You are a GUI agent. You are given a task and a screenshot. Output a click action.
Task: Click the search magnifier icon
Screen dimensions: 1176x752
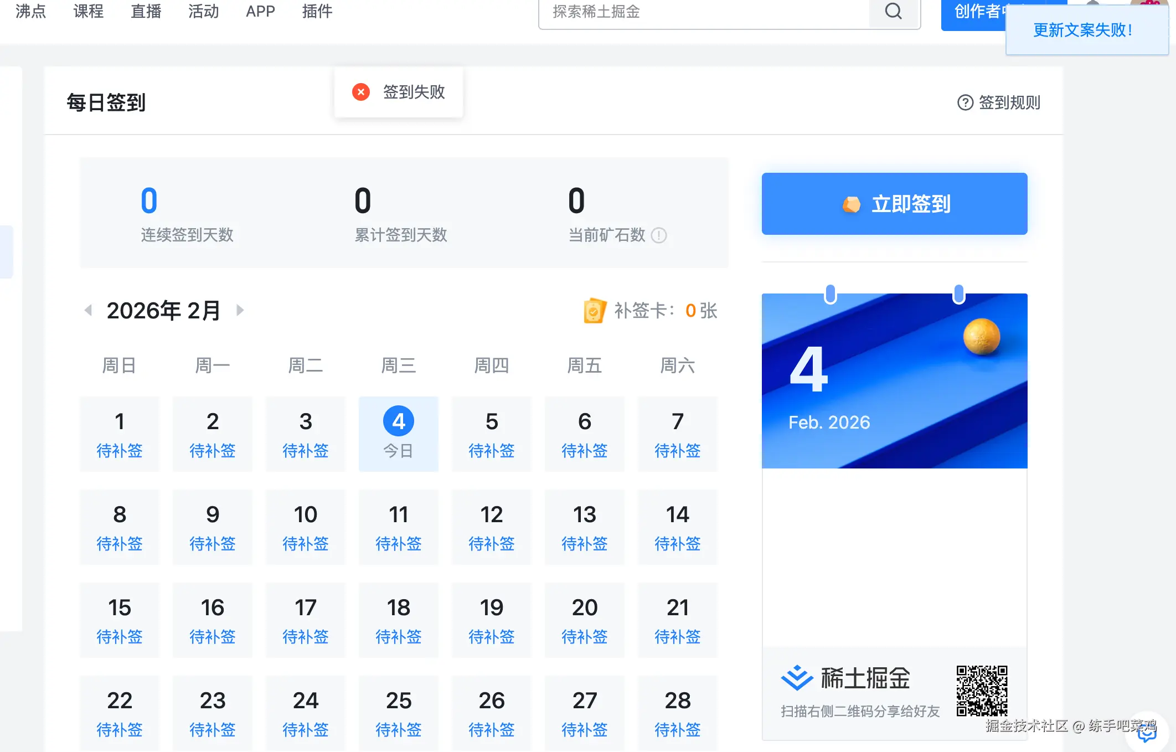(x=893, y=12)
